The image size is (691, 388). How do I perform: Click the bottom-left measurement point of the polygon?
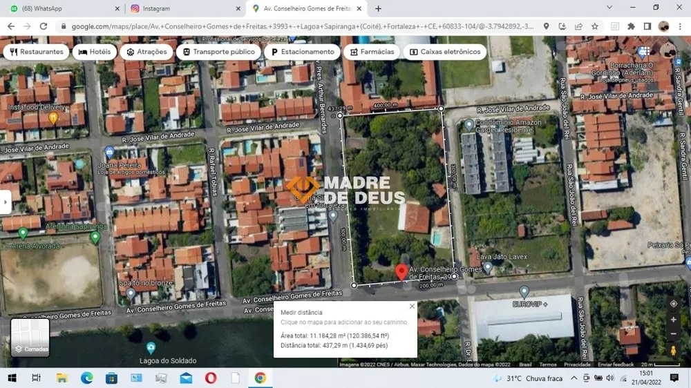[354, 285]
